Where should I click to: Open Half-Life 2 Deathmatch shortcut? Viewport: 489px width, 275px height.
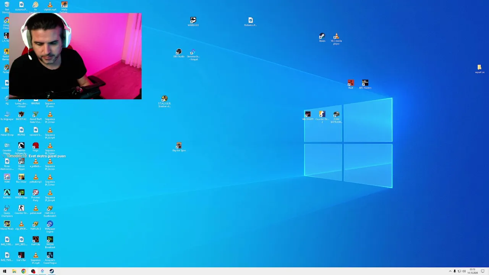[50, 211]
